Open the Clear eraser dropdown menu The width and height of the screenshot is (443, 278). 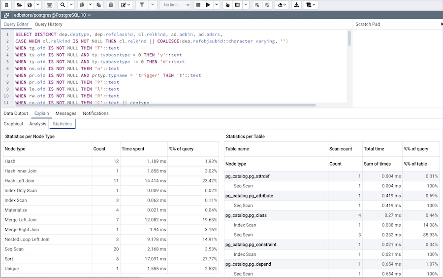pos(282,5)
